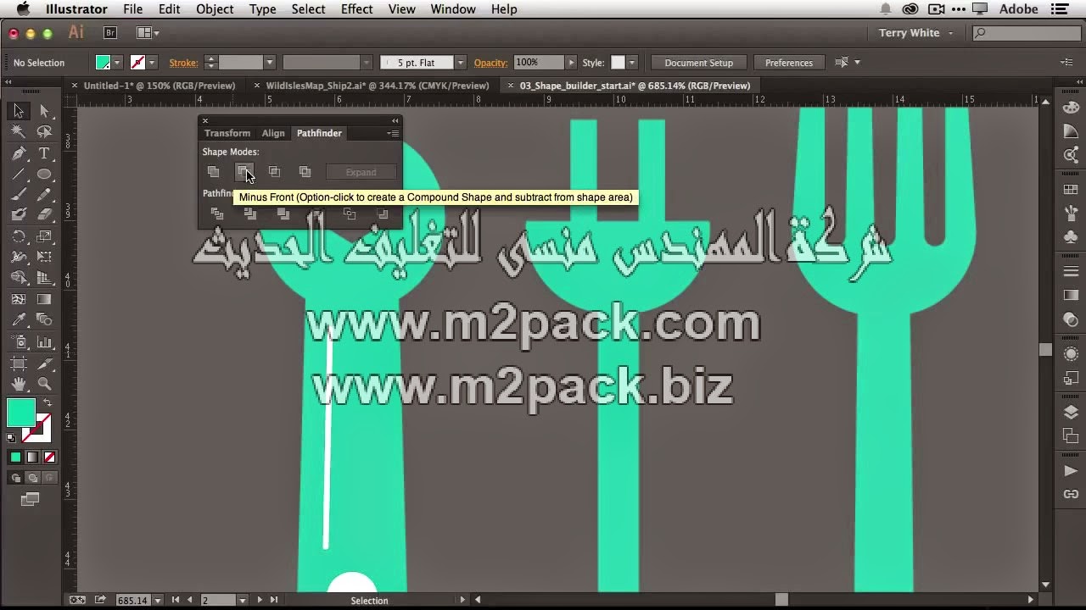Open the Swatches panel grid icon
The width and height of the screenshot is (1086, 610).
[x=1071, y=190]
